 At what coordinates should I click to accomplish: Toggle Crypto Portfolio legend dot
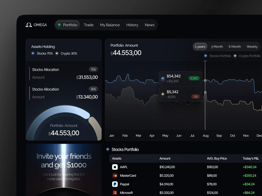point(235,56)
